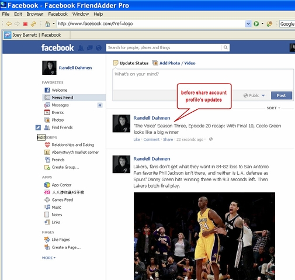Open the Public audience dropdown
Image resolution: width=295 pixels, height=280 pixels.
254,95
